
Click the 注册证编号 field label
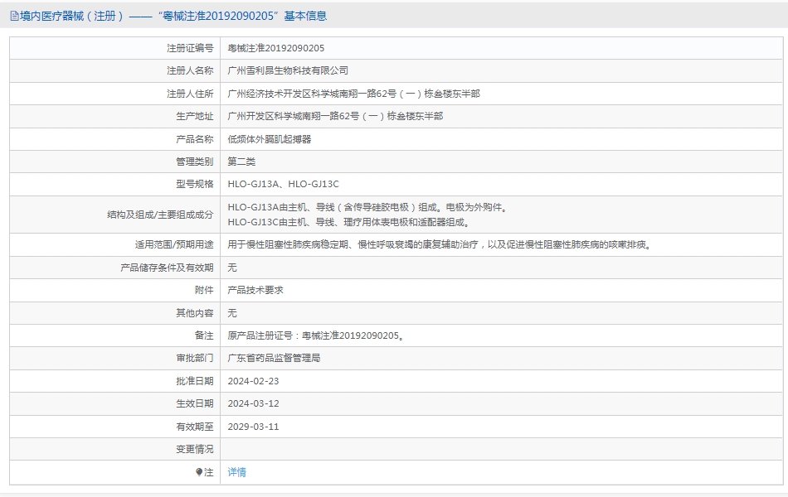pos(190,48)
